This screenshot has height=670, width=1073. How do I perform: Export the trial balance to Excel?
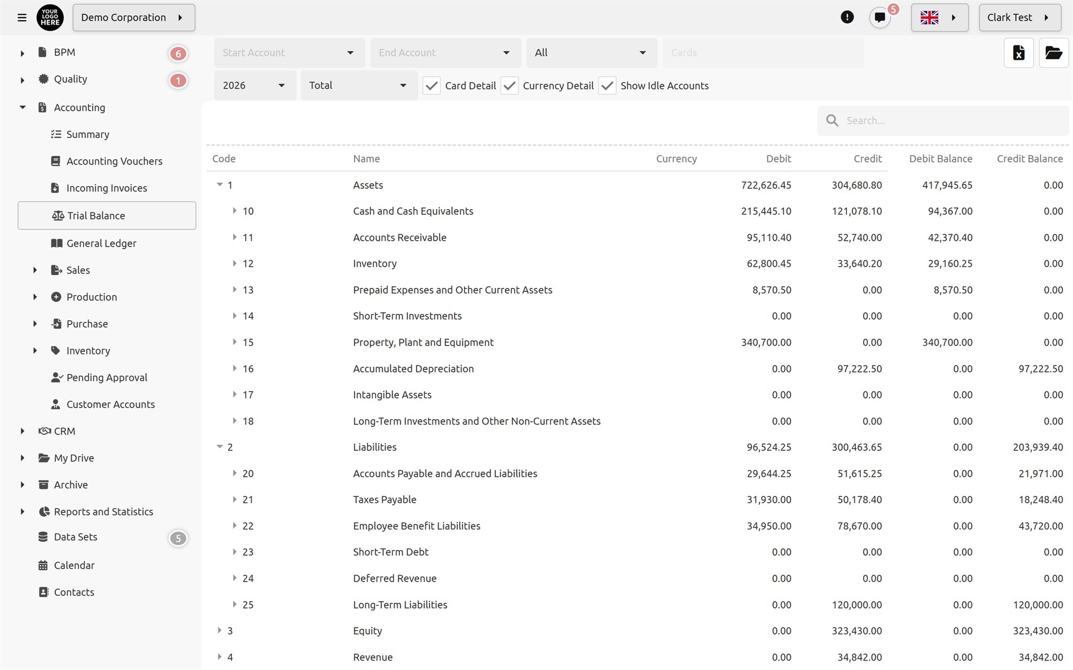[x=1018, y=53]
